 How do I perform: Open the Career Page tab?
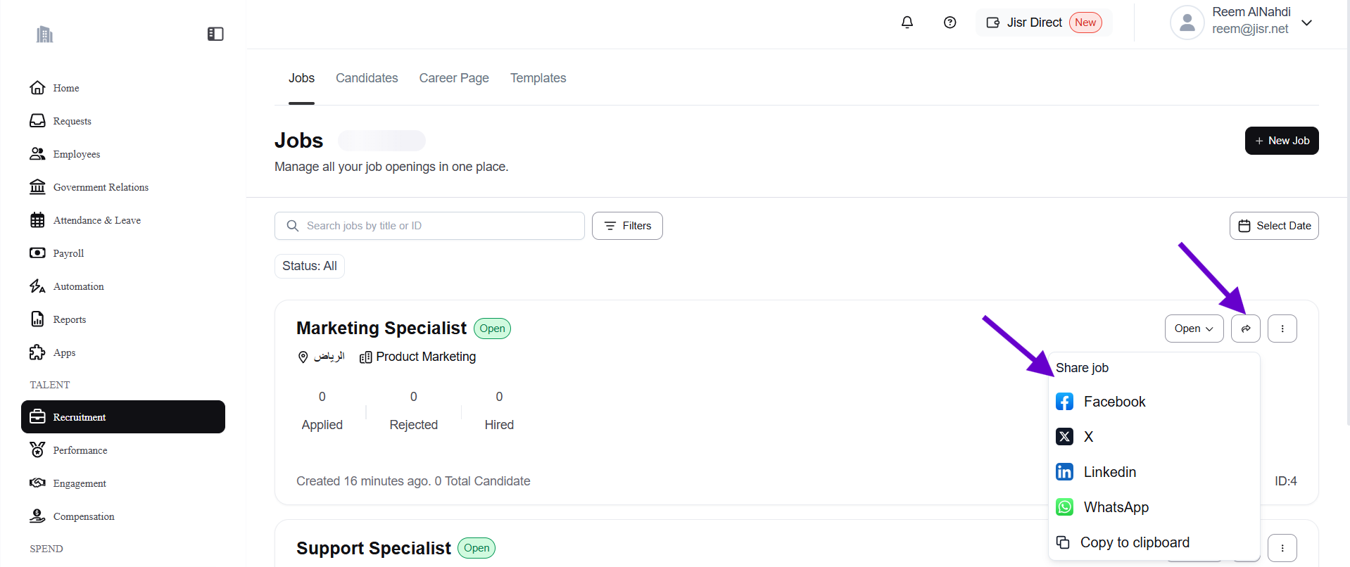pos(454,78)
